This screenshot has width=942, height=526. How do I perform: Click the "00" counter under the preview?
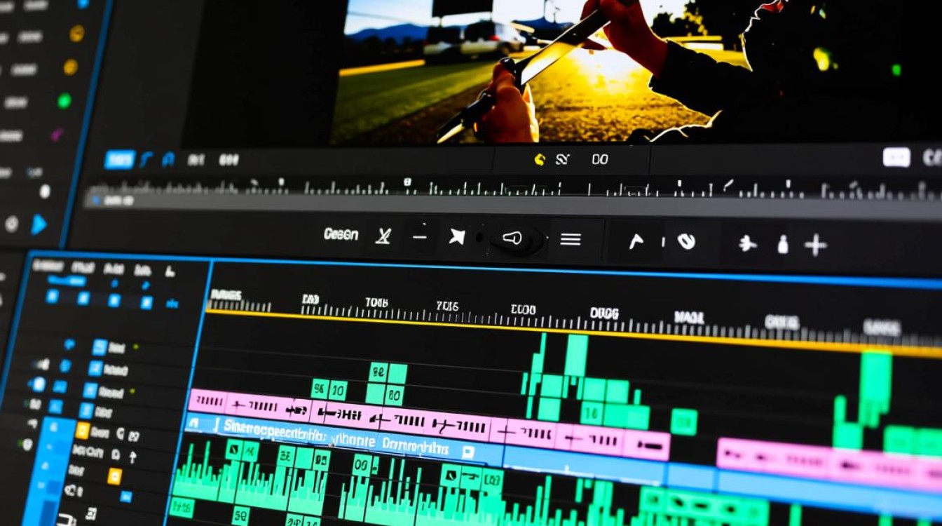pyautogui.click(x=599, y=160)
